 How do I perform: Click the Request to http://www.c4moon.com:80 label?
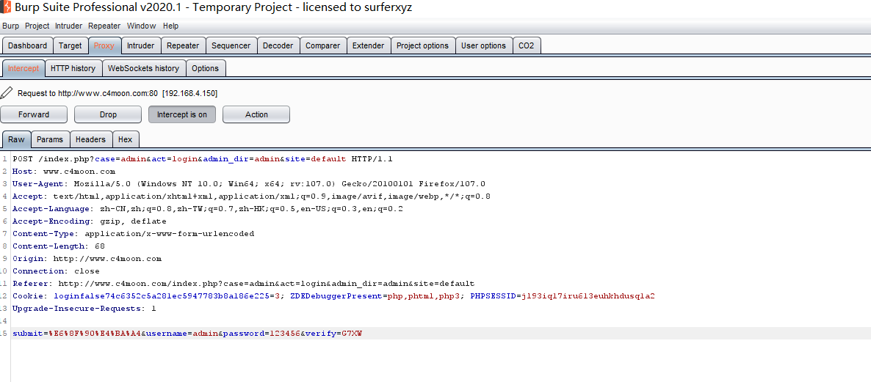click(118, 93)
